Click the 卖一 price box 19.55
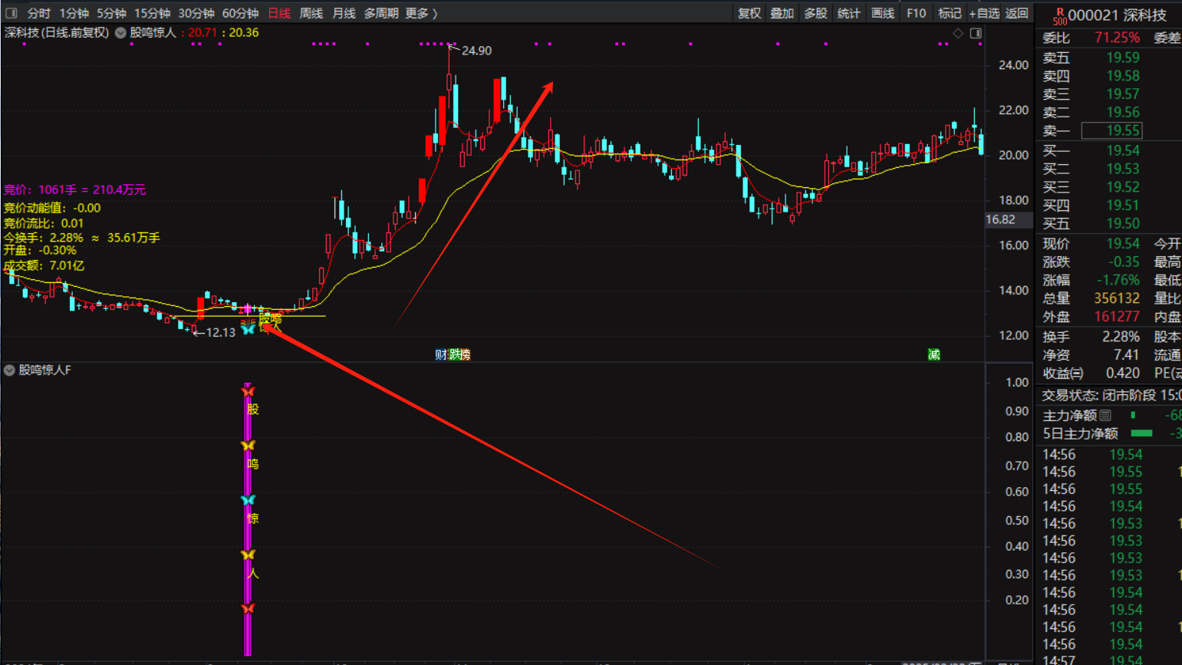The image size is (1182, 665). pos(1111,130)
